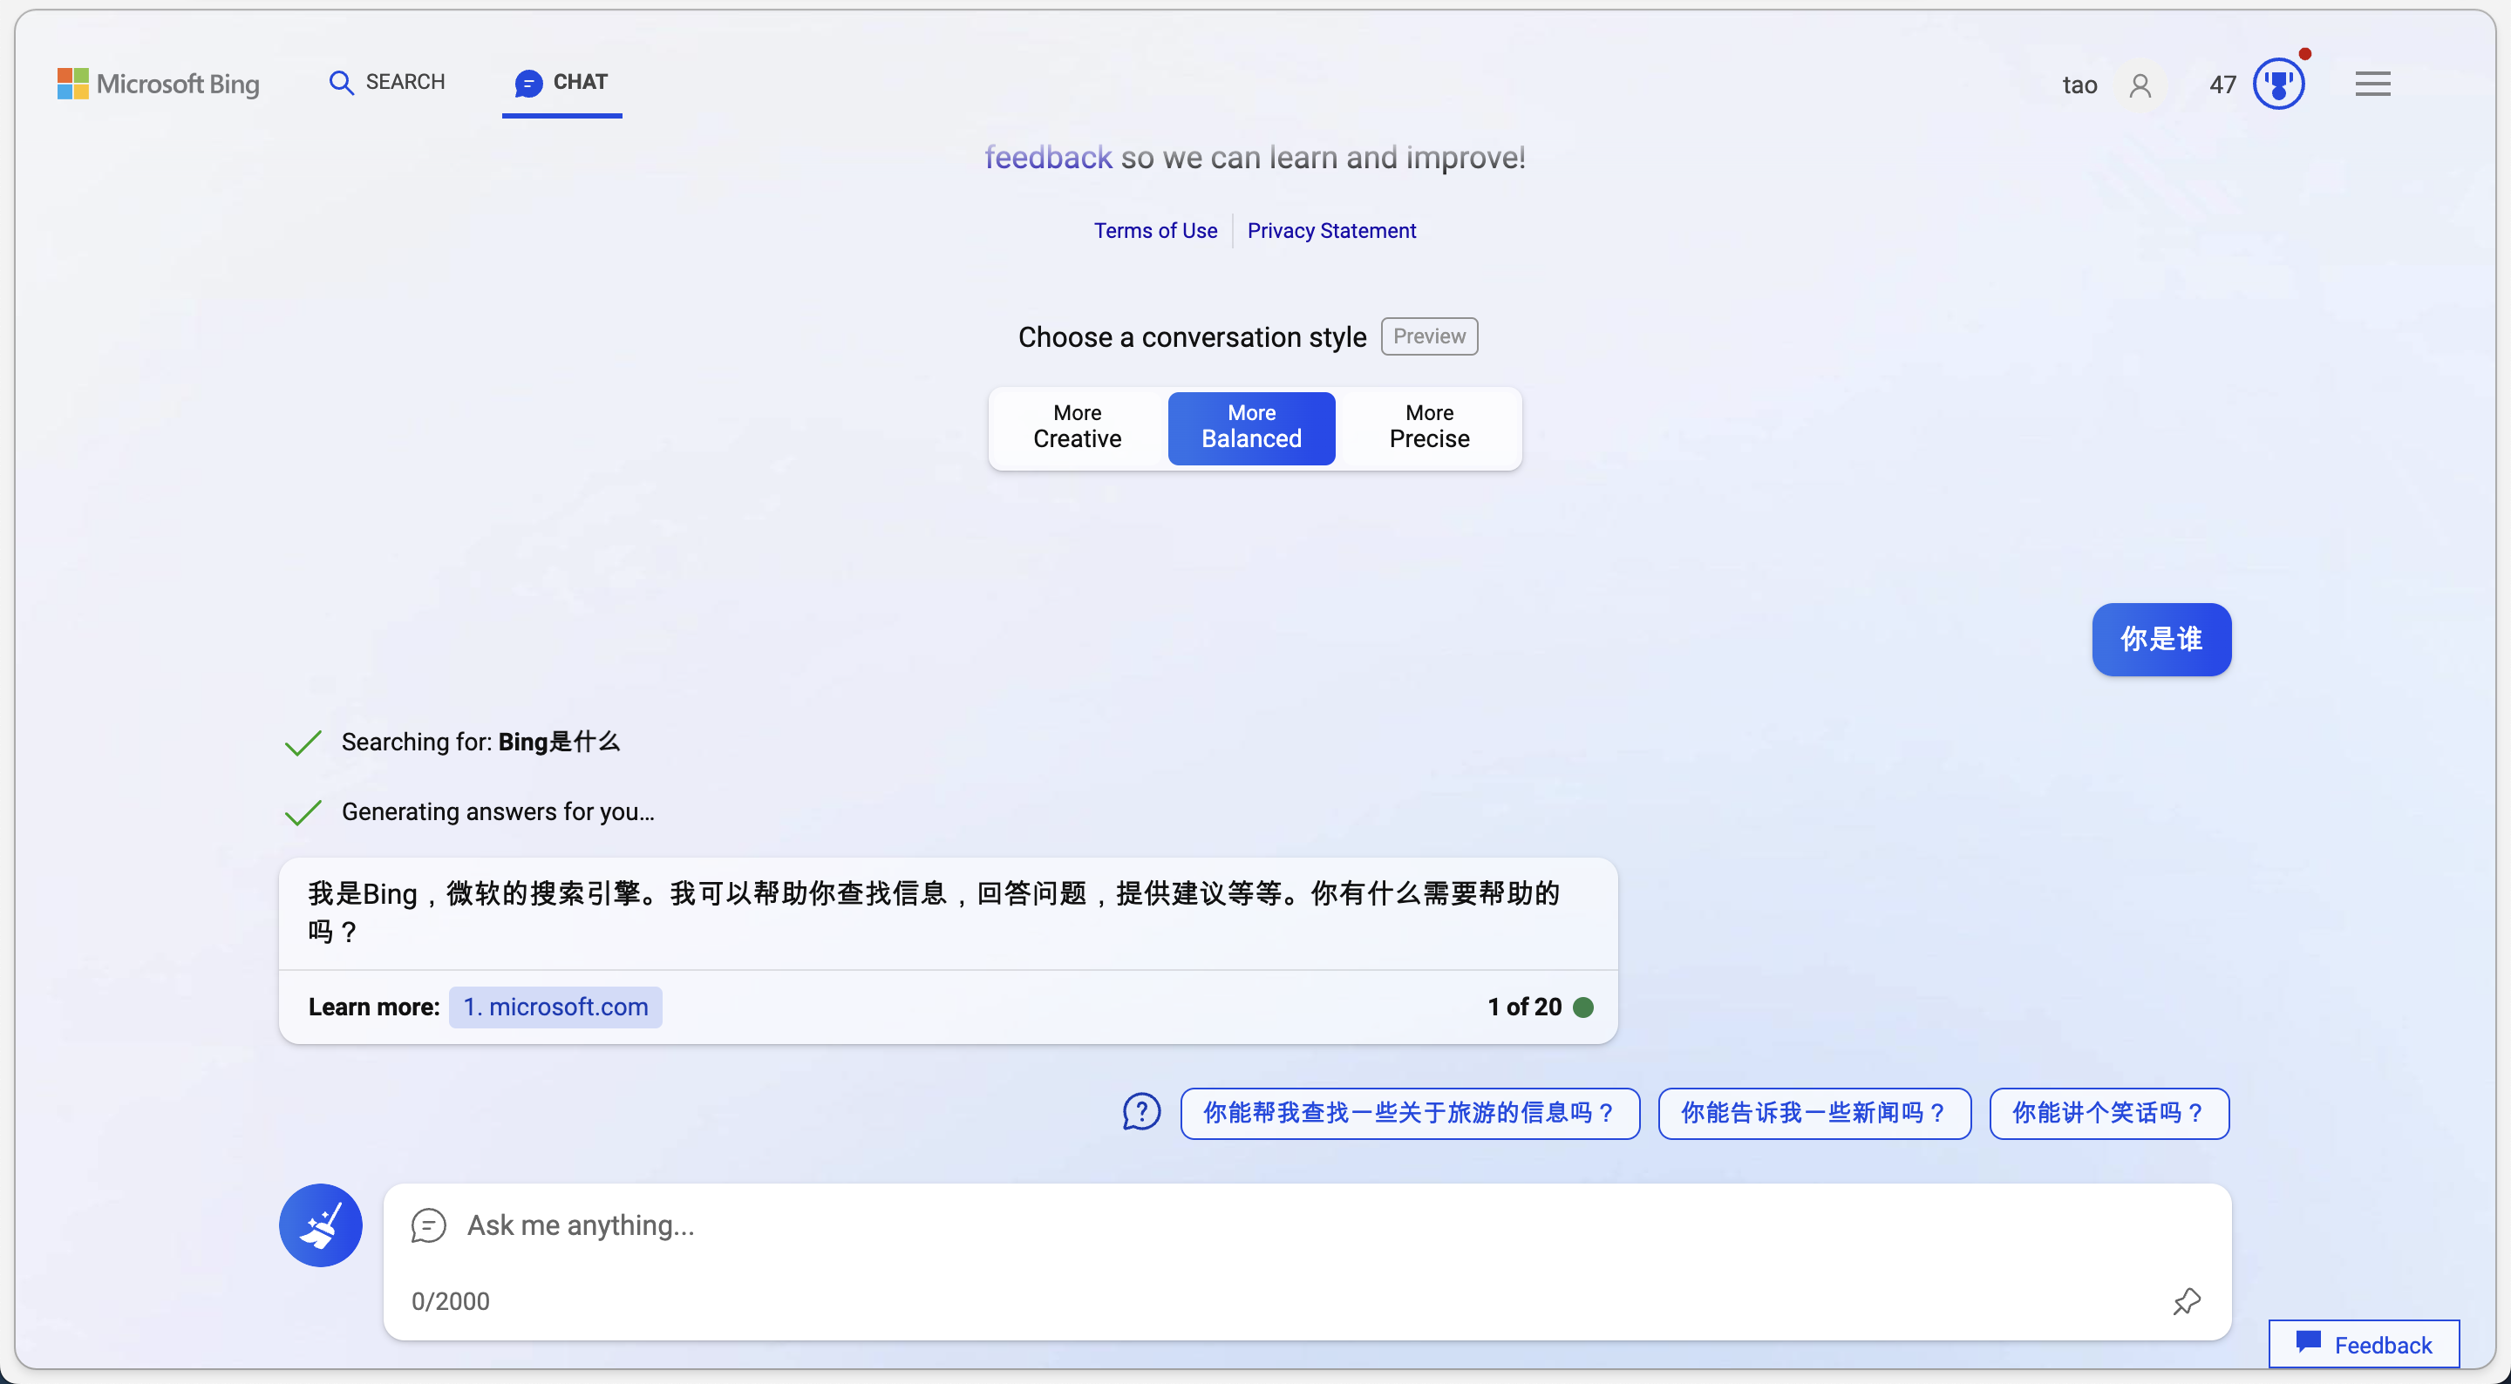Switch to the CHAT tab
The image size is (2511, 1384).
561,83
